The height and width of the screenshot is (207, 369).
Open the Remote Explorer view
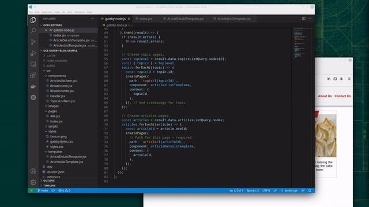click(x=33, y=64)
